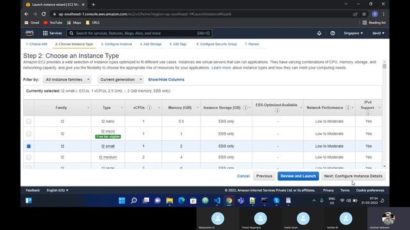The height and width of the screenshot is (230, 410).
Task: Click the Family column sort arrow
Action: point(88,108)
